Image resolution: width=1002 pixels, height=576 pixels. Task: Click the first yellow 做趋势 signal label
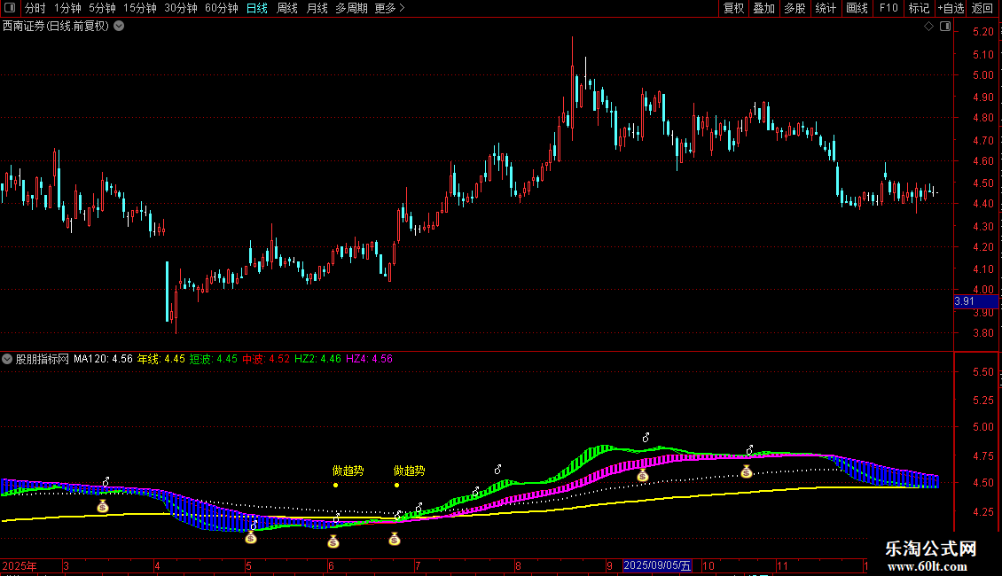pos(348,471)
